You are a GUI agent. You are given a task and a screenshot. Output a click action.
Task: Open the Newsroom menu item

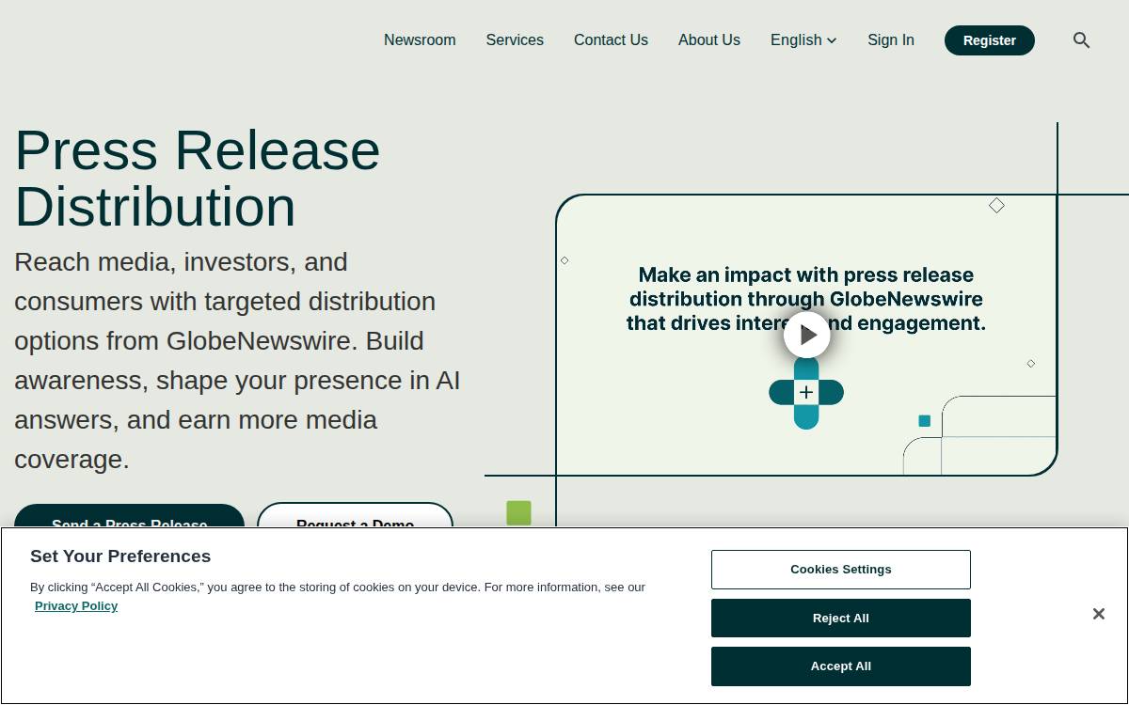pos(420,40)
